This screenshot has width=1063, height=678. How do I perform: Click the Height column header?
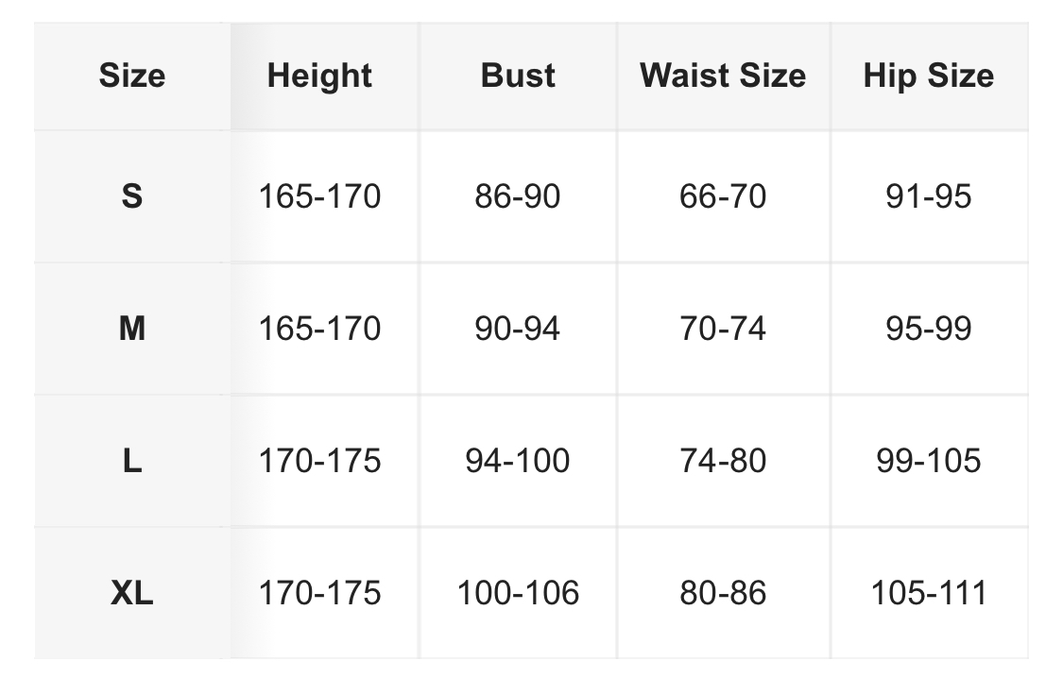(x=319, y=76)
